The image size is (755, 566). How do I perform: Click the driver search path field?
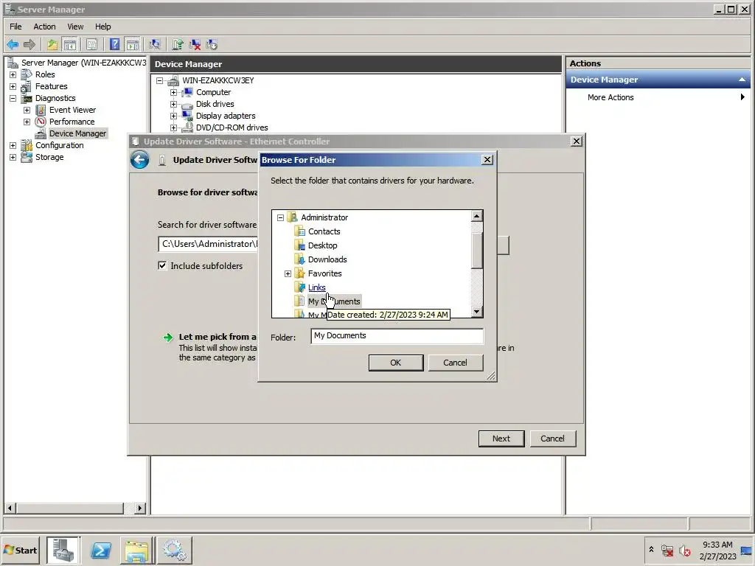point(208,244)
